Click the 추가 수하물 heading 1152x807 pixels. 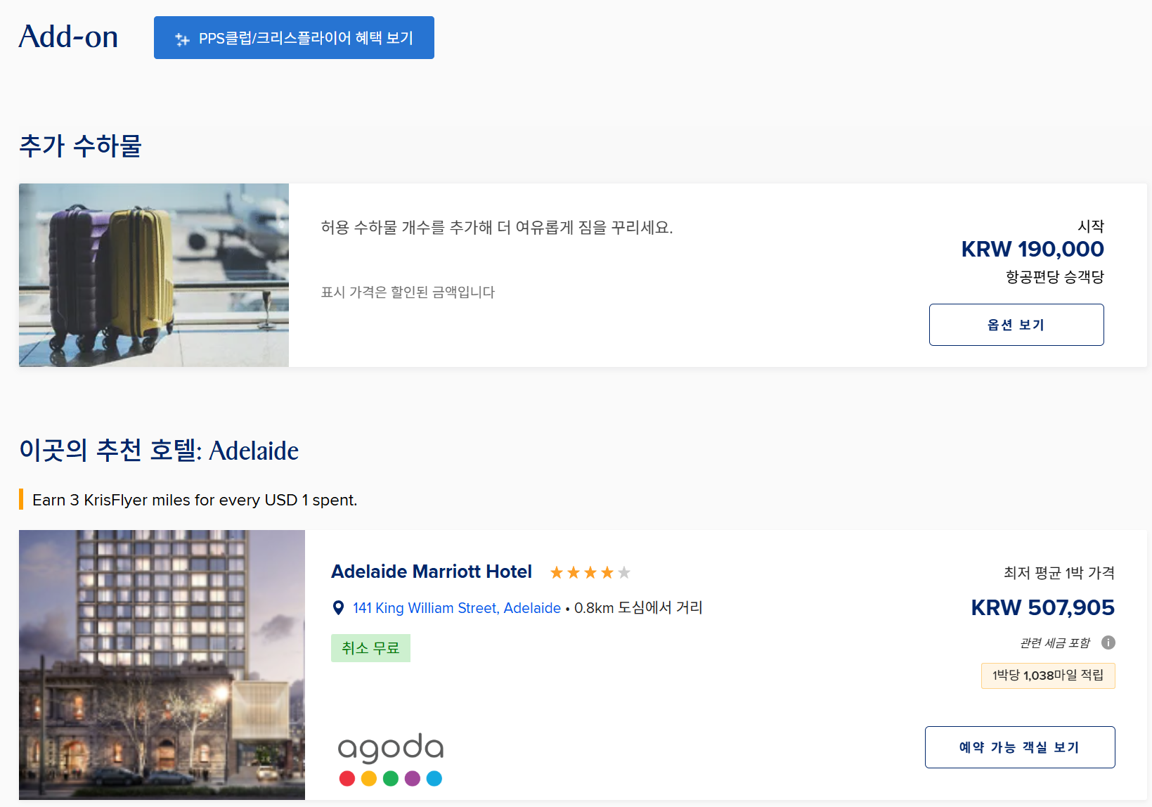click(80, 146)
